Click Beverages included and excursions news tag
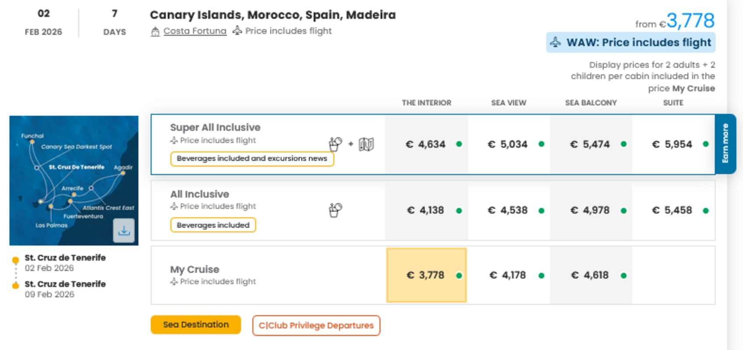The width and height of the screenshot is (743, 350). (x=252, y=158)
